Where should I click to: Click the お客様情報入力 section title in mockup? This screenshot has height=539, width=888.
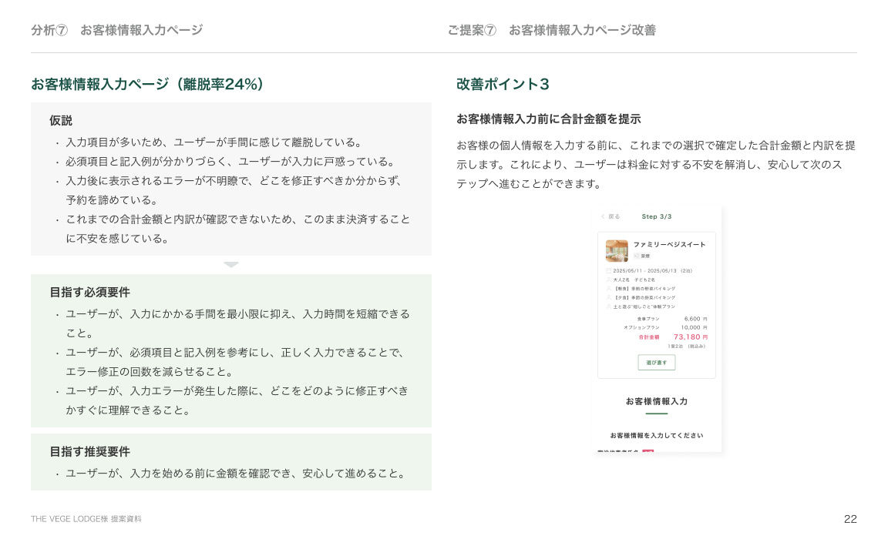[656, 401]
